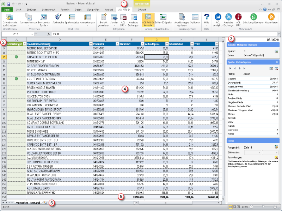Open the green Datei menu button
The width and height of the screenshot is (282, 211).
pyautogui.click(x=7, y=10)
